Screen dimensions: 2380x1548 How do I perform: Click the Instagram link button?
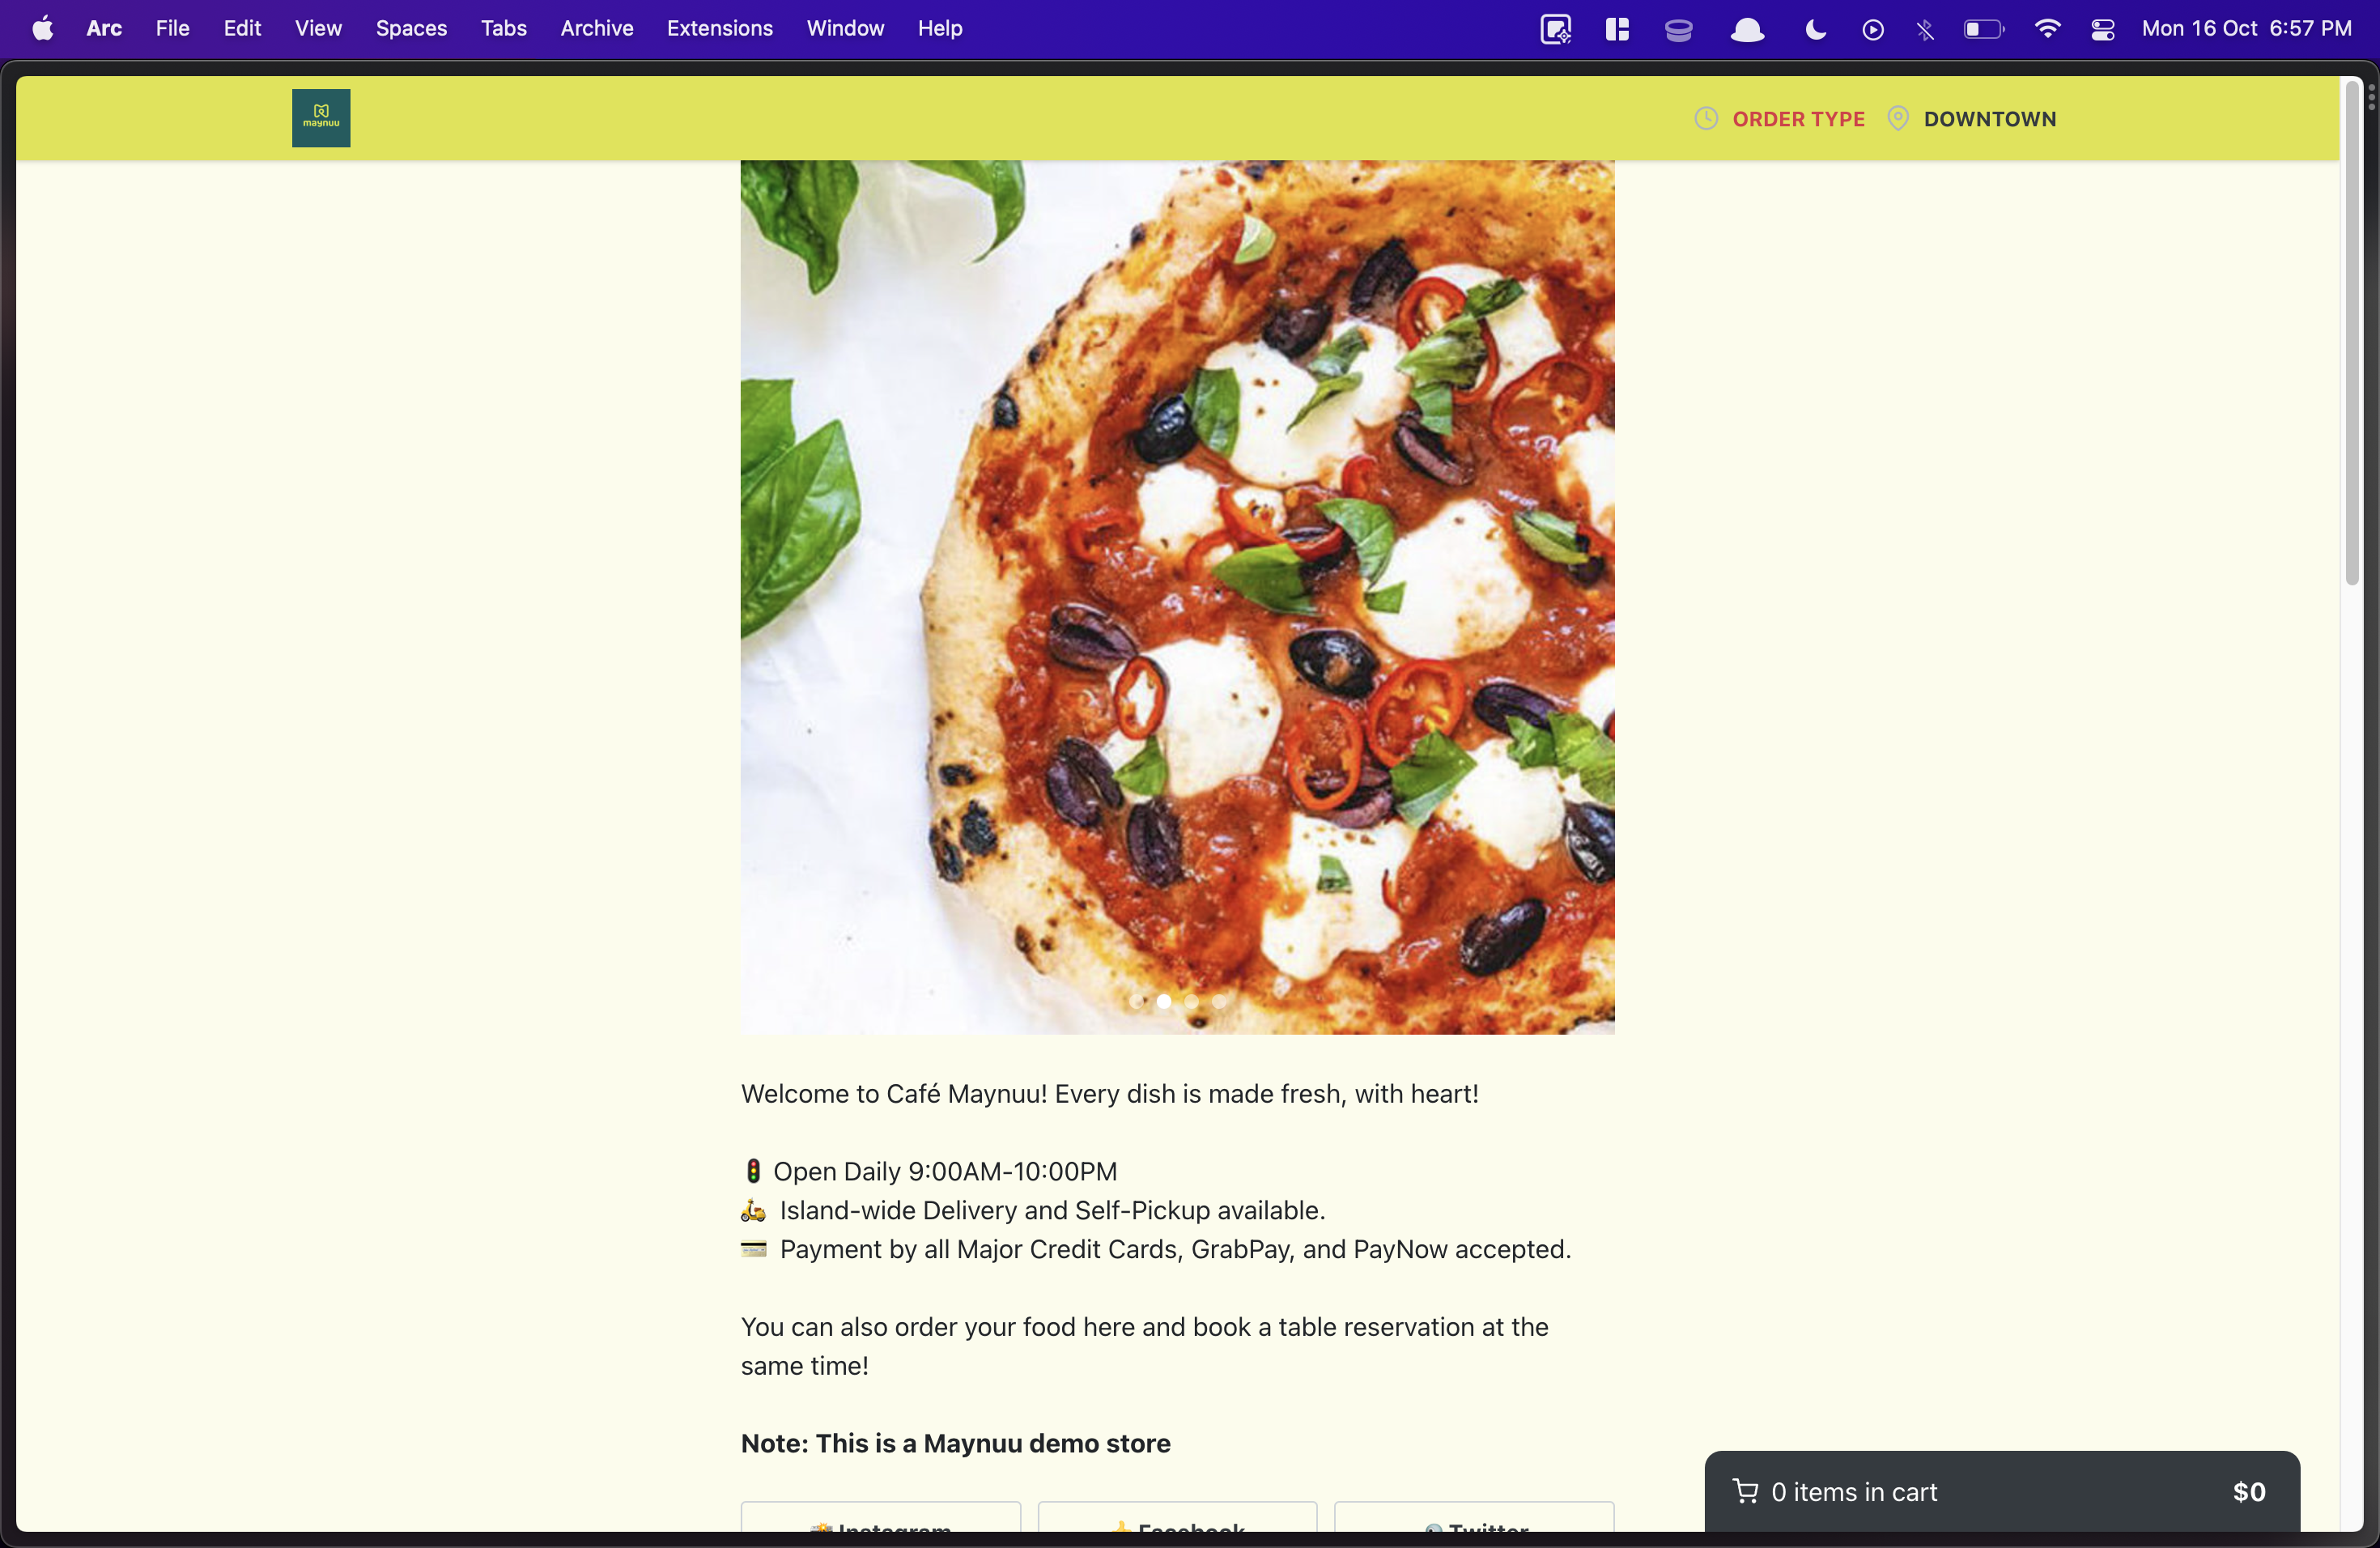point(880,1516)
